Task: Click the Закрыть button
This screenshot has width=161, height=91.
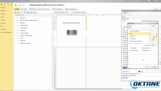Action: 24,9
